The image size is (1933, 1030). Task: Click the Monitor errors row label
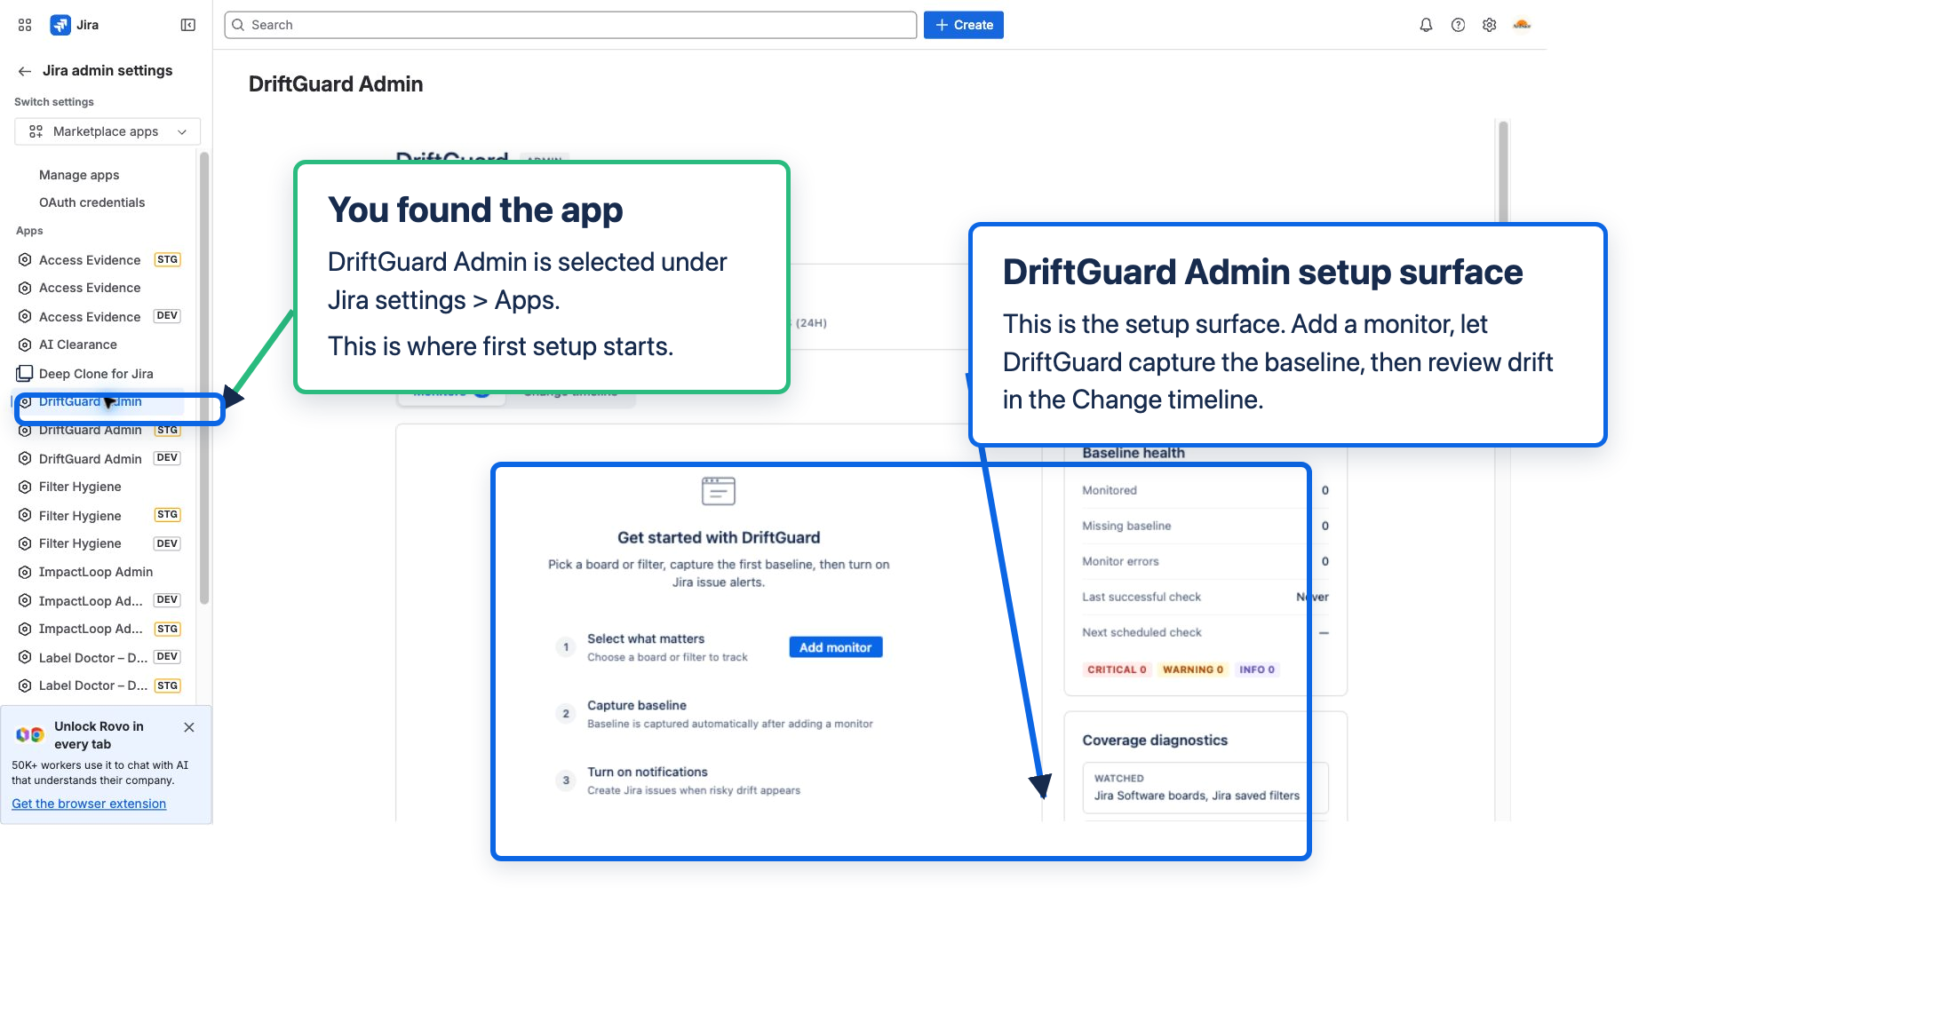point(1120,561)
